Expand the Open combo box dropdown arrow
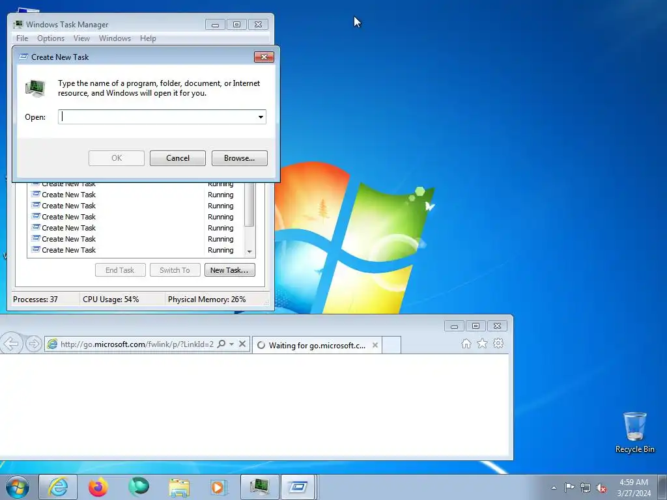Viewport: 667px width, 500px height. pos(261,117)
